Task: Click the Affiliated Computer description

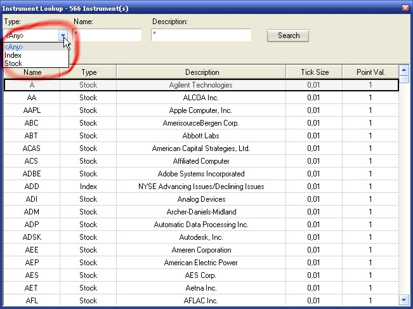Action: pyautogui.click(x=201, y=161)
